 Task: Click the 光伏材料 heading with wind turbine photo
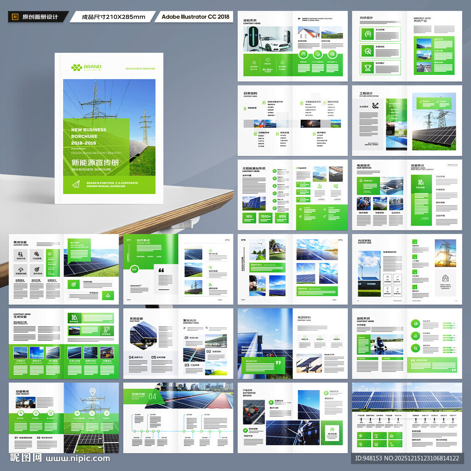pos(364,241)
